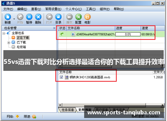Click the 迅雷5 title bar bird icon
This screenshot has width=167, height=121.
pos(4,3)
